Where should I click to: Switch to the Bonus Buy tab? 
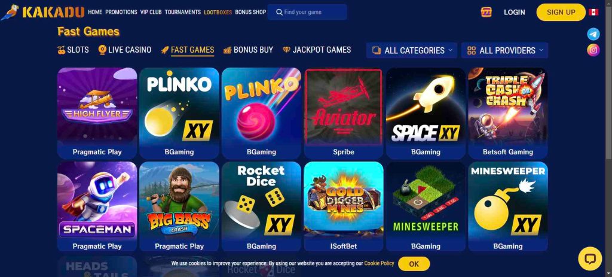[x=248, y=50]
